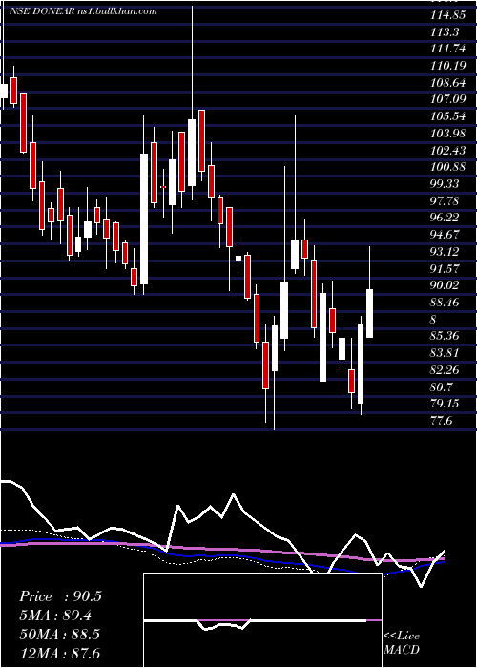477x668 pixels.
Task: Select the 90.02 axis value
Action: pos(445,285)
